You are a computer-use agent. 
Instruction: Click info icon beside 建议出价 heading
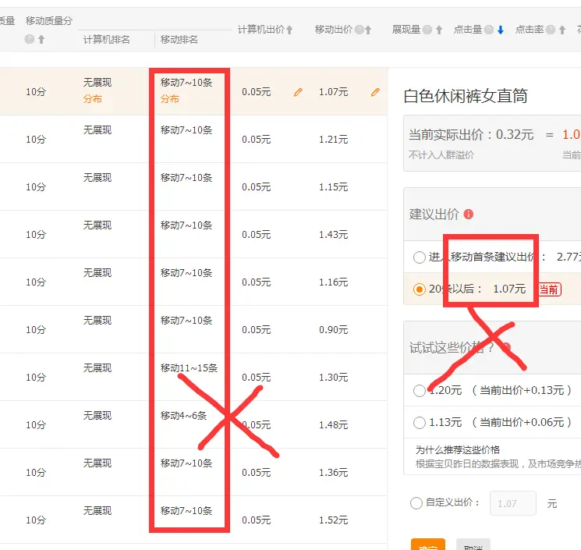(469, 214)
